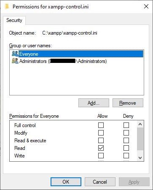
Task: Switch to the Security tab
Action: point(14,20)
